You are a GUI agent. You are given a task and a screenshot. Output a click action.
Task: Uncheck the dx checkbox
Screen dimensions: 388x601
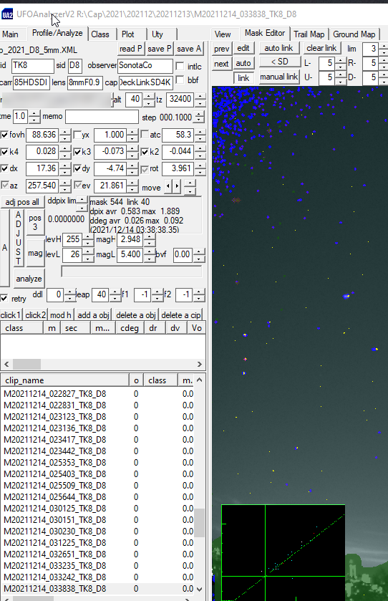[x=4, y=168]
